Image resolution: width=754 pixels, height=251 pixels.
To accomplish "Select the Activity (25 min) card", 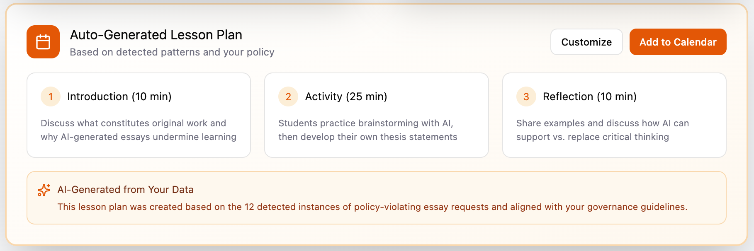I will (377, 115).
